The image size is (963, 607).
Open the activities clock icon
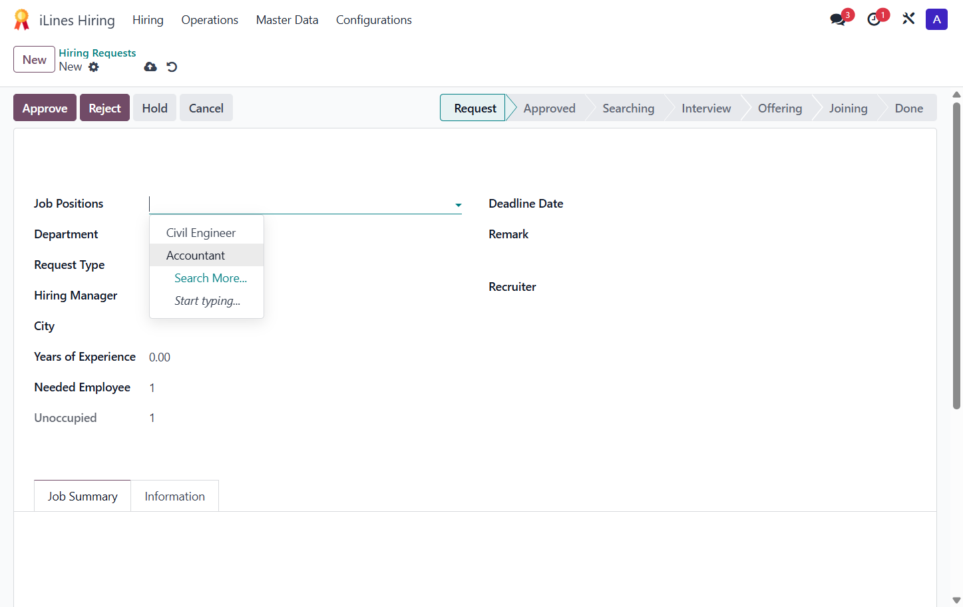pos(874,20)
